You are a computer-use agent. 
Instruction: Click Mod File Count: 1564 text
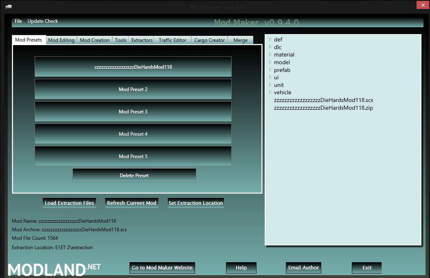click(x=35, y=238)
